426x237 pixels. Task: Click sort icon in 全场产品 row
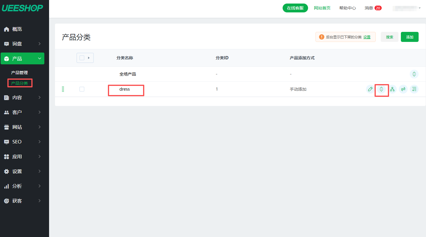[414, 74]
